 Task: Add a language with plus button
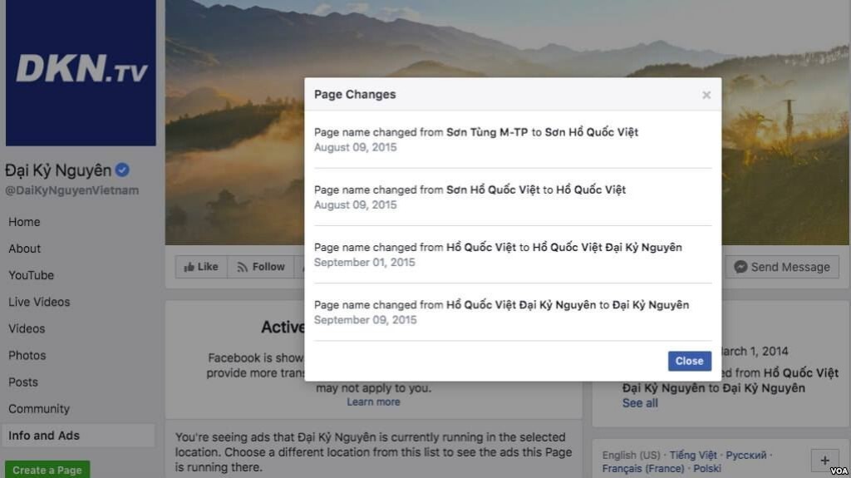[x=824, y=460]
